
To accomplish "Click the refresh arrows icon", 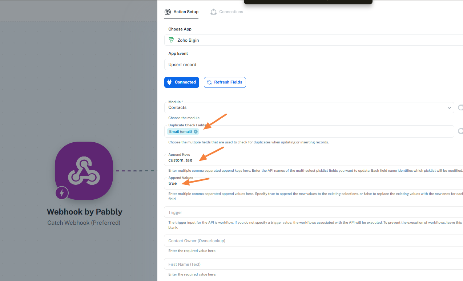I will pos(209,82).
